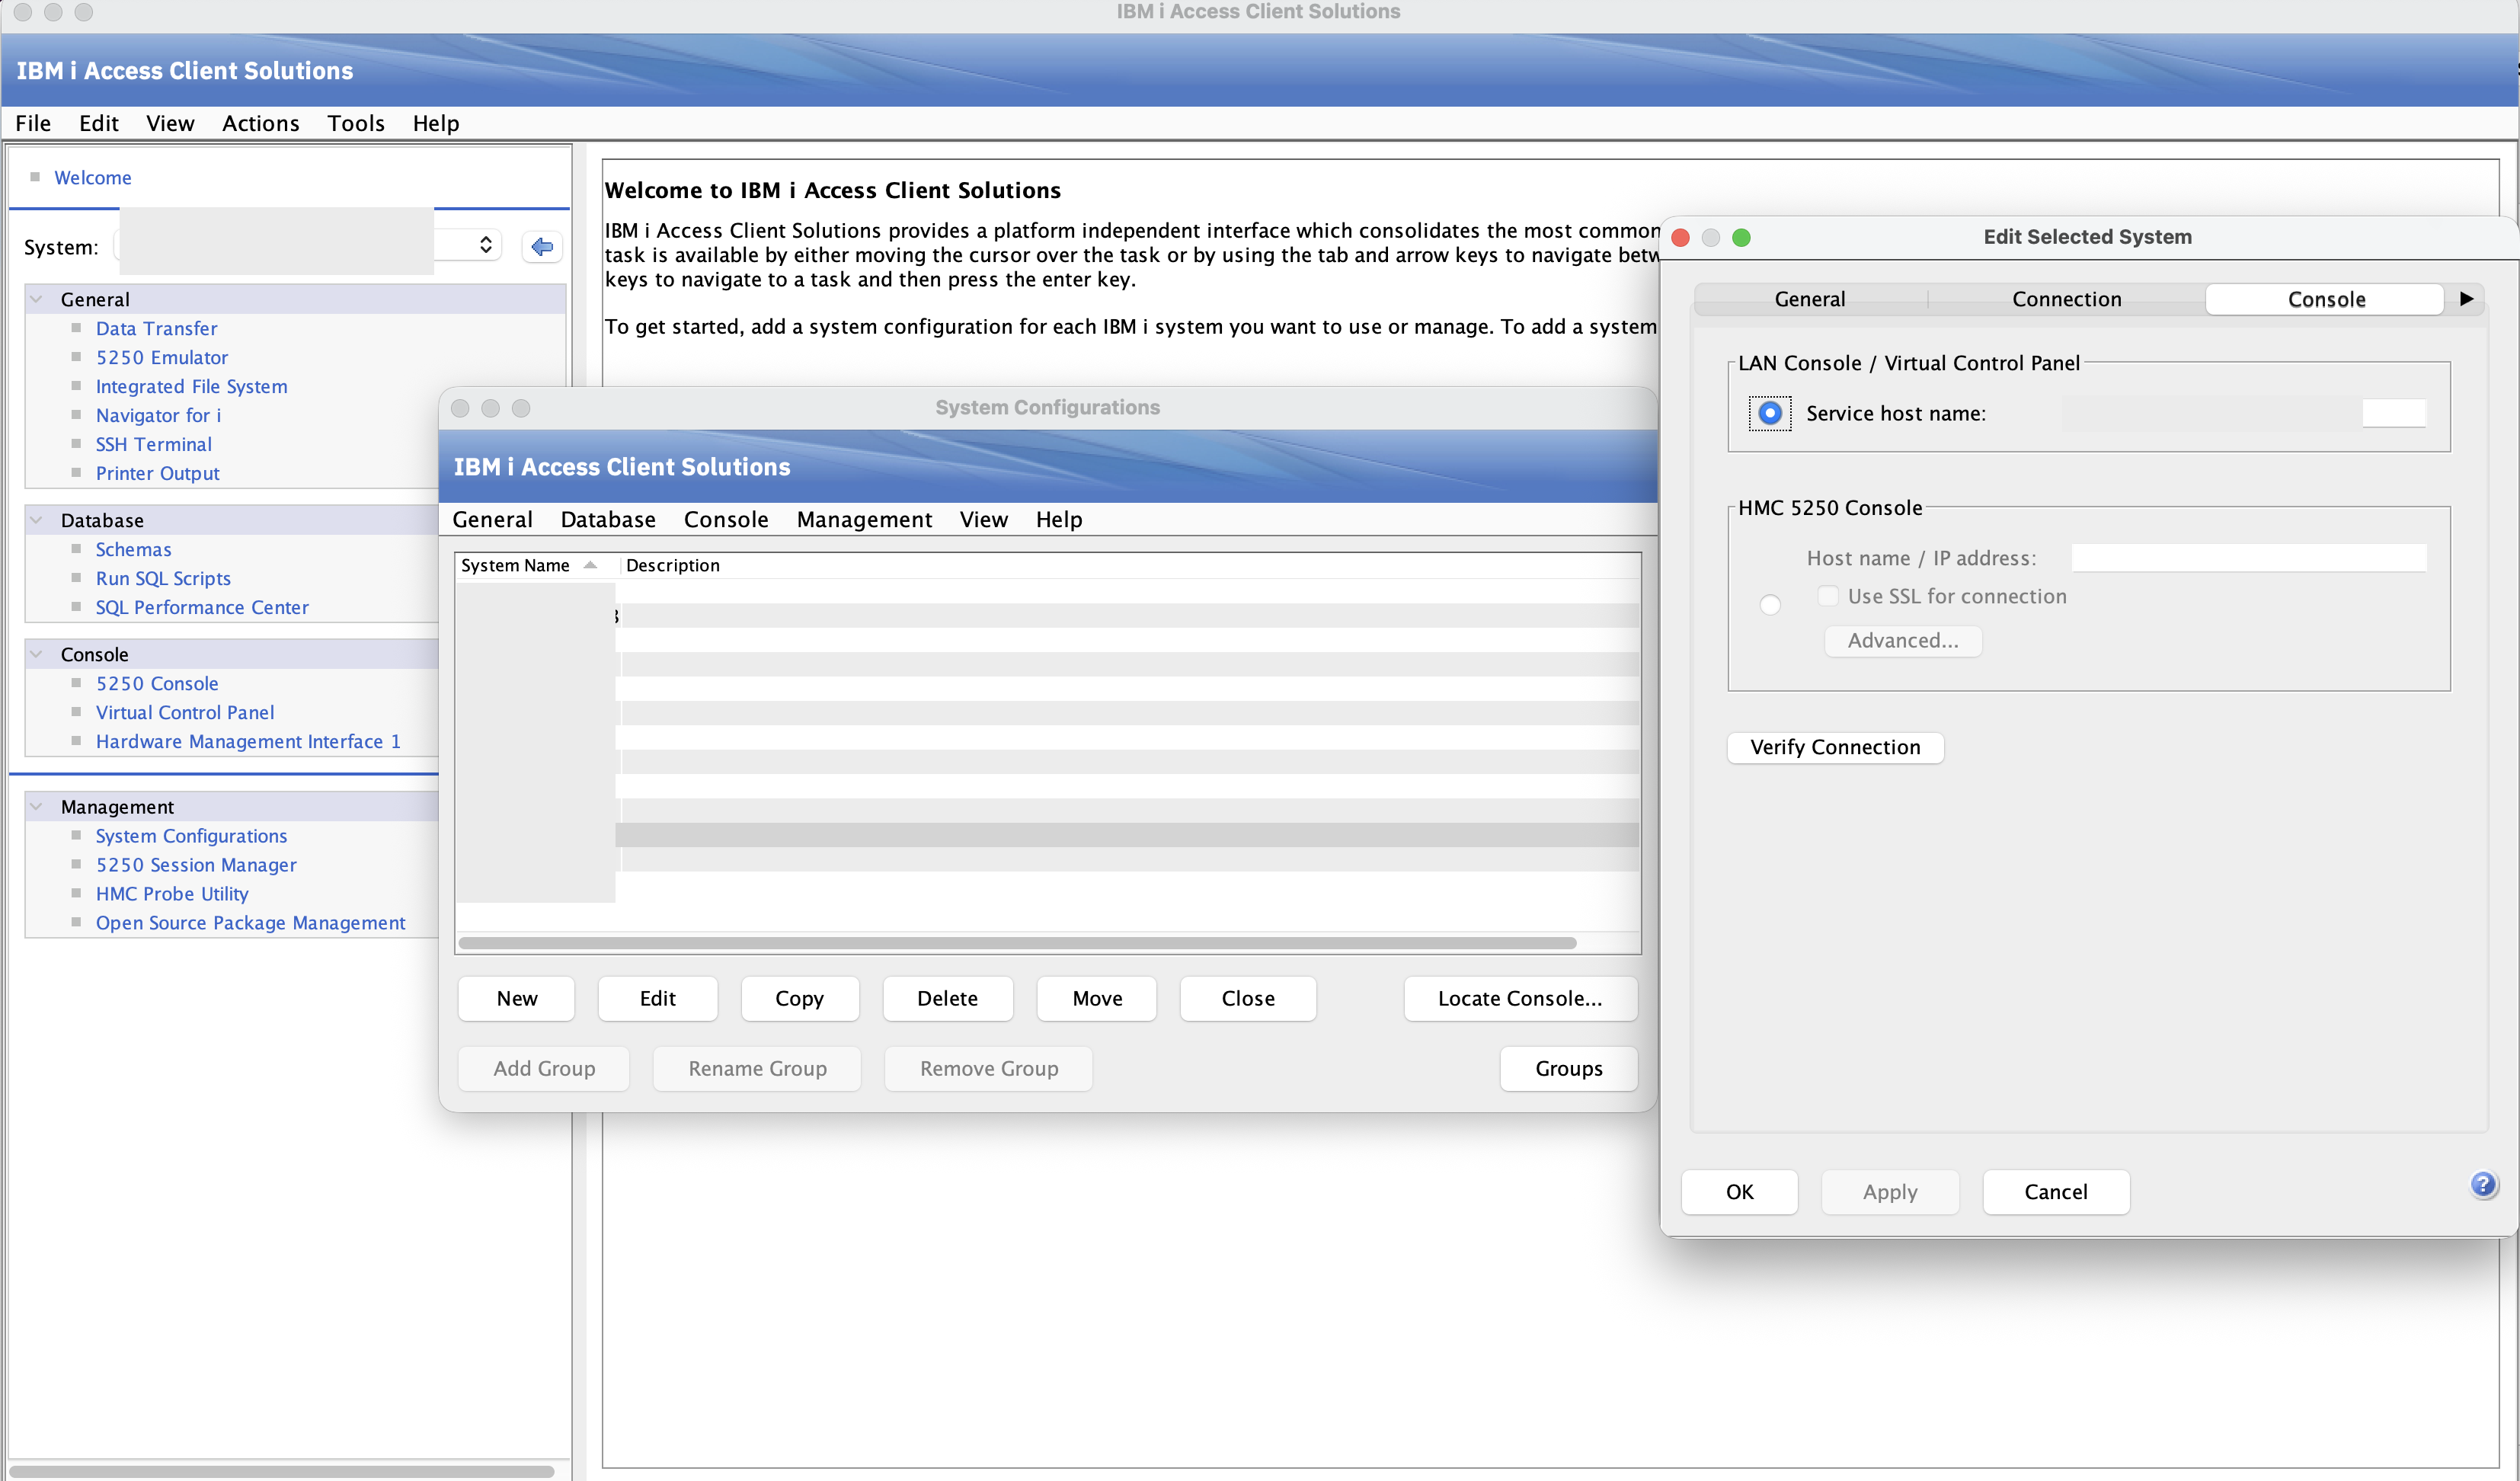Open the Edit menu in main window

click(99, 123)
